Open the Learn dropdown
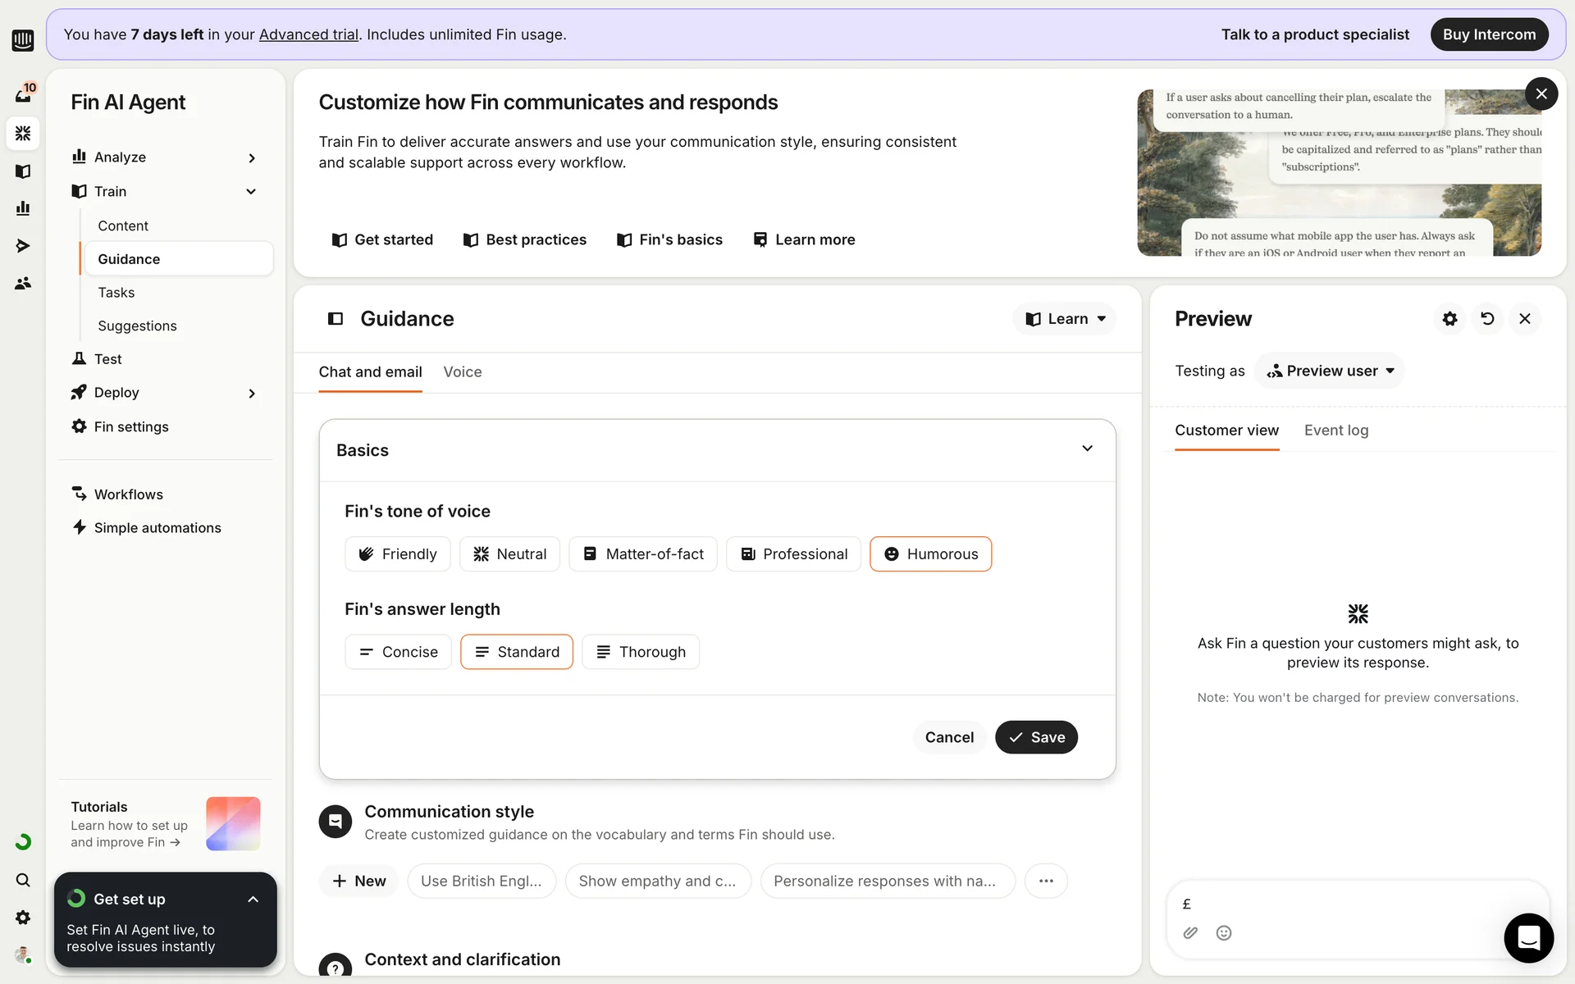The image size is (1575, 984). click(1065, 319)
